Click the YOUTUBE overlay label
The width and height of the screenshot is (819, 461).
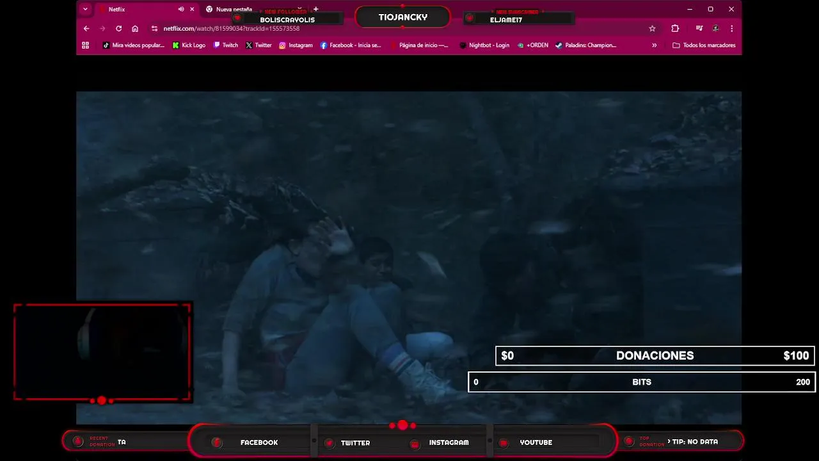point(536,442)
